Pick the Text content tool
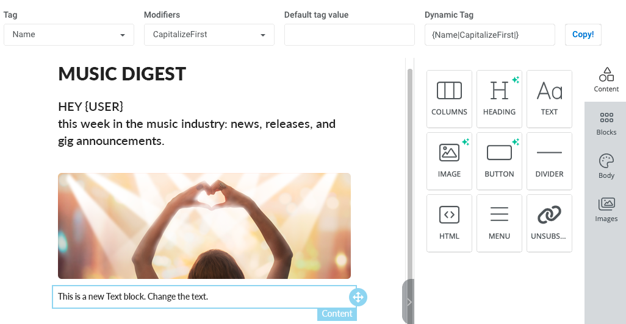Viewport: 626px width, 324px height. [x=549, y=99]
